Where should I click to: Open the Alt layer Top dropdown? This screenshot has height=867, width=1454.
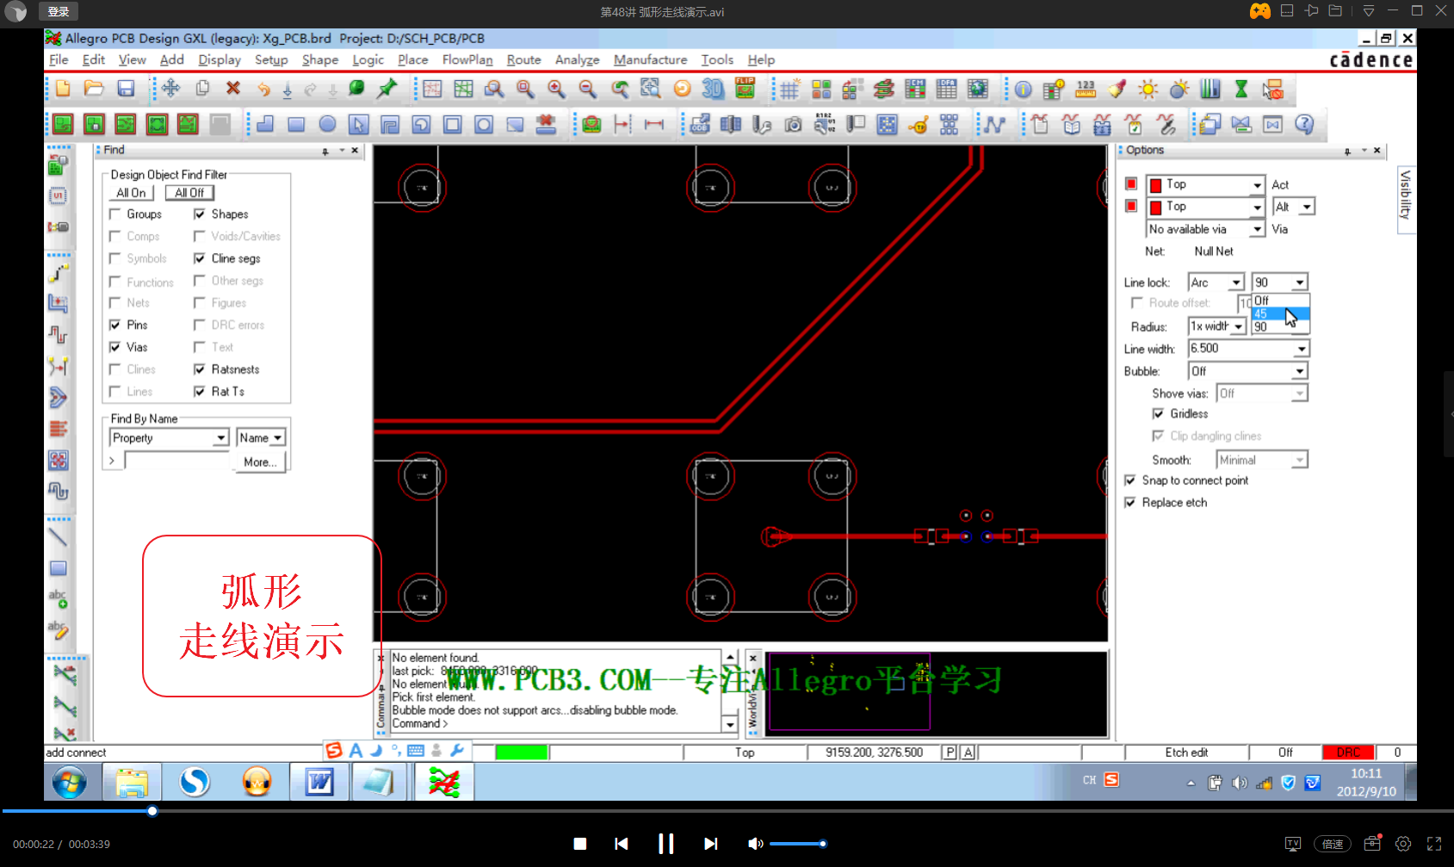pyautogui.click(x=1257, y=207)
